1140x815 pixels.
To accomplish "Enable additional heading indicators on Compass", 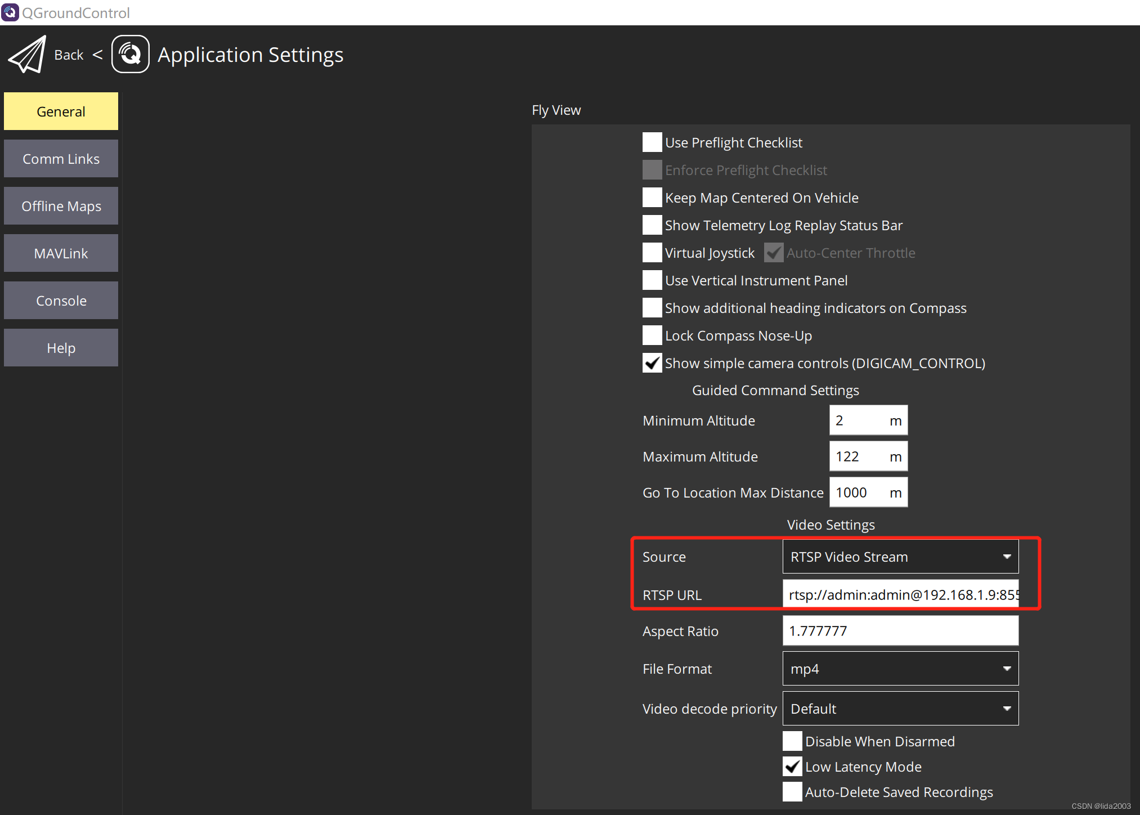I will (652, 308).
